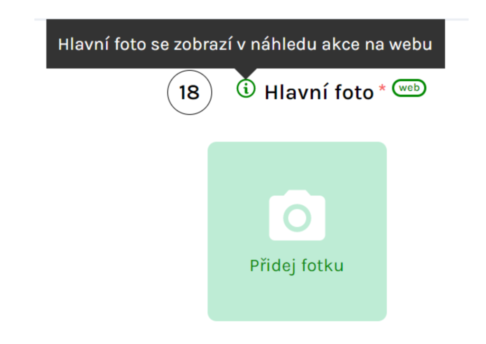Click the word zobrazí in the tooltip
The image size is (486, 344).
pos(203,44)
